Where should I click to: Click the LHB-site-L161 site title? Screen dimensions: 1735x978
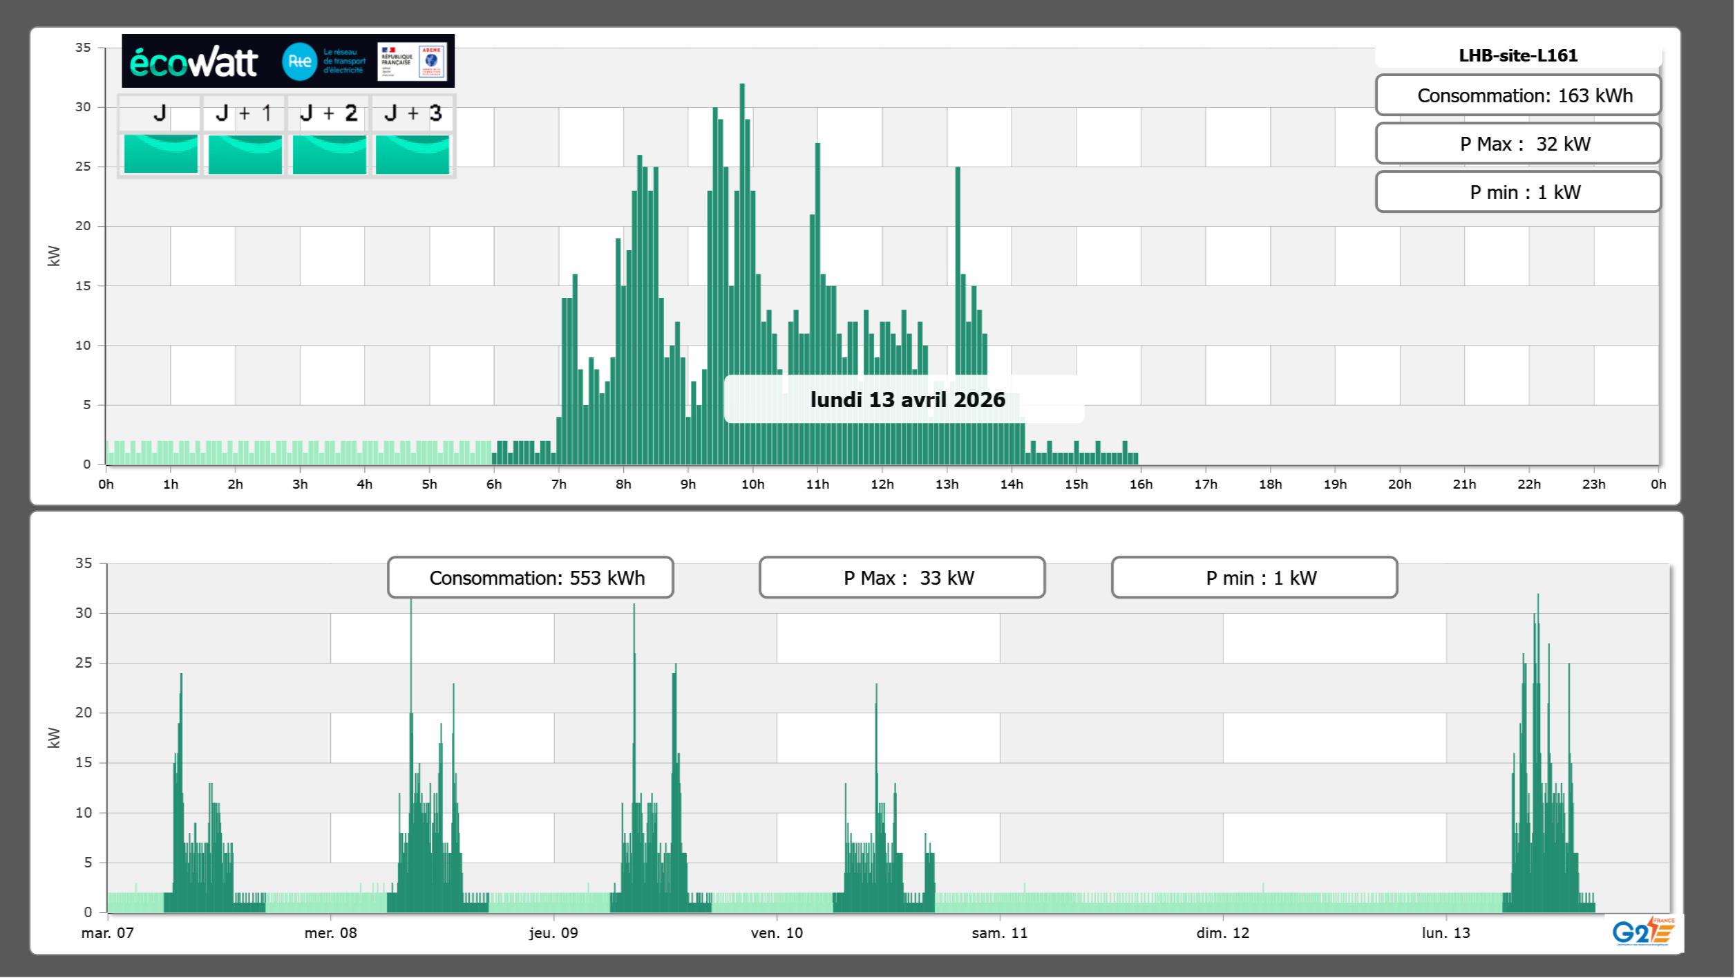pos(1517,55)
